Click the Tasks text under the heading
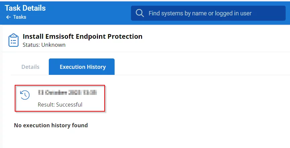 click(x=19, y=17)
